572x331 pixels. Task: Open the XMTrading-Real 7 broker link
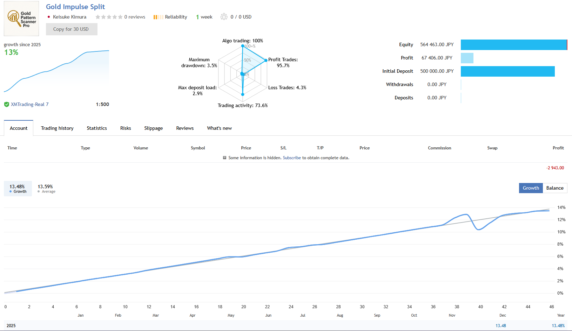click(29, 104)
